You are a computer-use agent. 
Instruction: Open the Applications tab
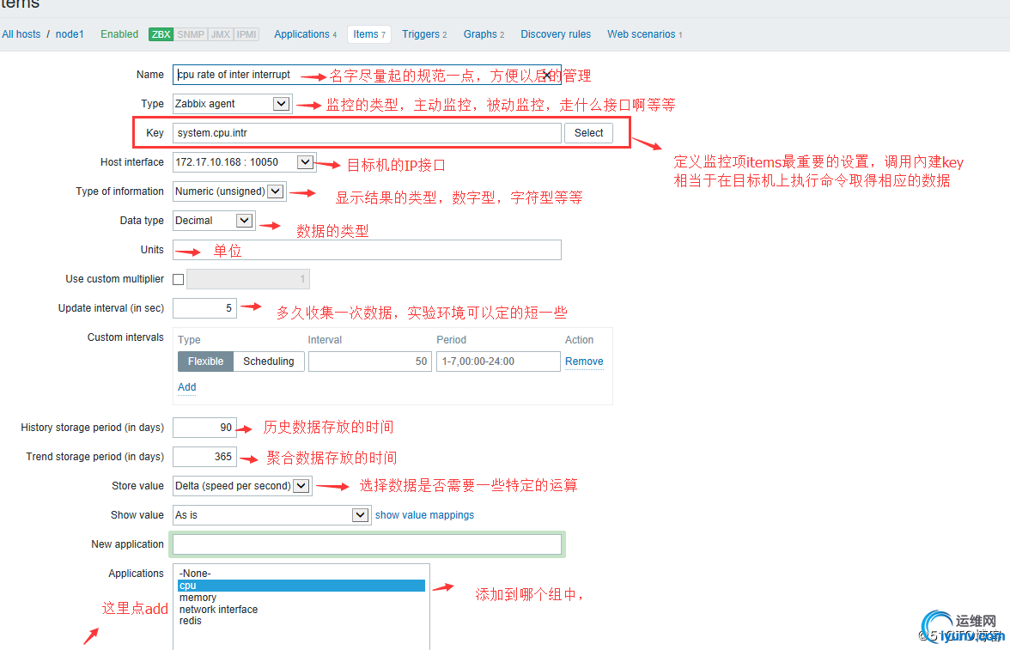pos(306,34)
